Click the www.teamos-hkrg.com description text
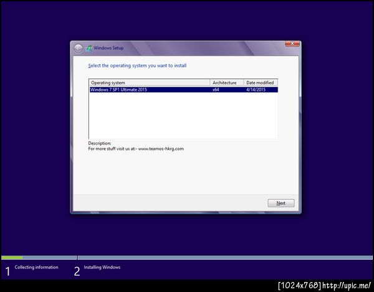 (161, 149)
